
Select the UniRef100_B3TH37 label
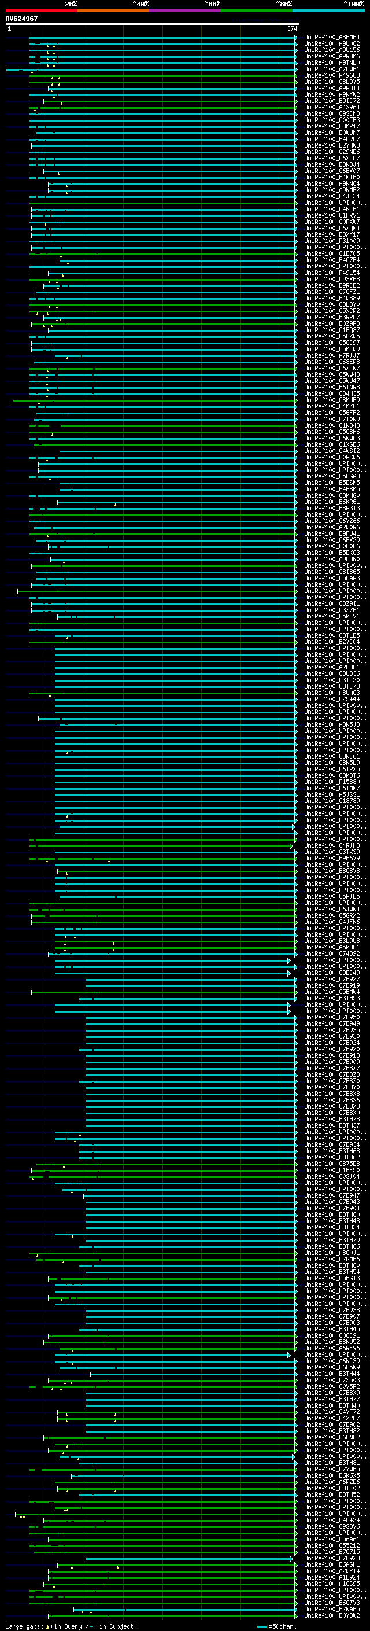coord(332,1126)
